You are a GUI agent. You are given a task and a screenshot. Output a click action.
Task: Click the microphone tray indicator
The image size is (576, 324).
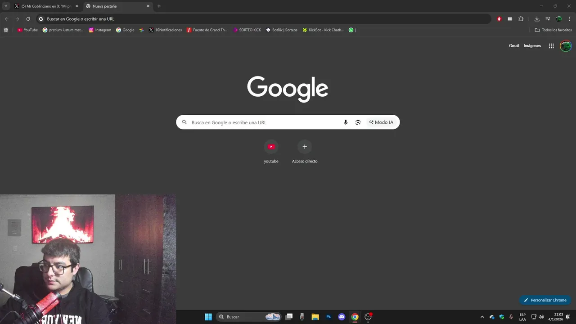tap(511, 317)
